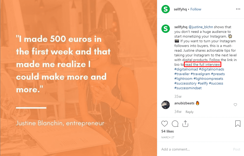Screen dimensions: 244x156
Task: Save the post with the bookmark icon
Action: [238, 123]
